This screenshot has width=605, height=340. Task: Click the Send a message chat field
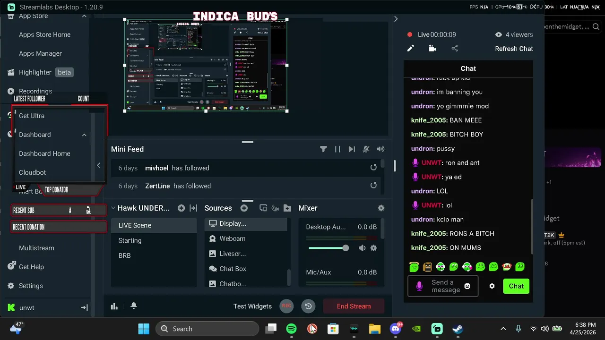[443, 286]
